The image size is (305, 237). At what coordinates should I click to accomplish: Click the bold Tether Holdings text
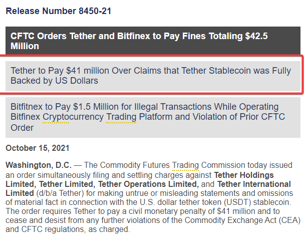click(x=244, y=175)
